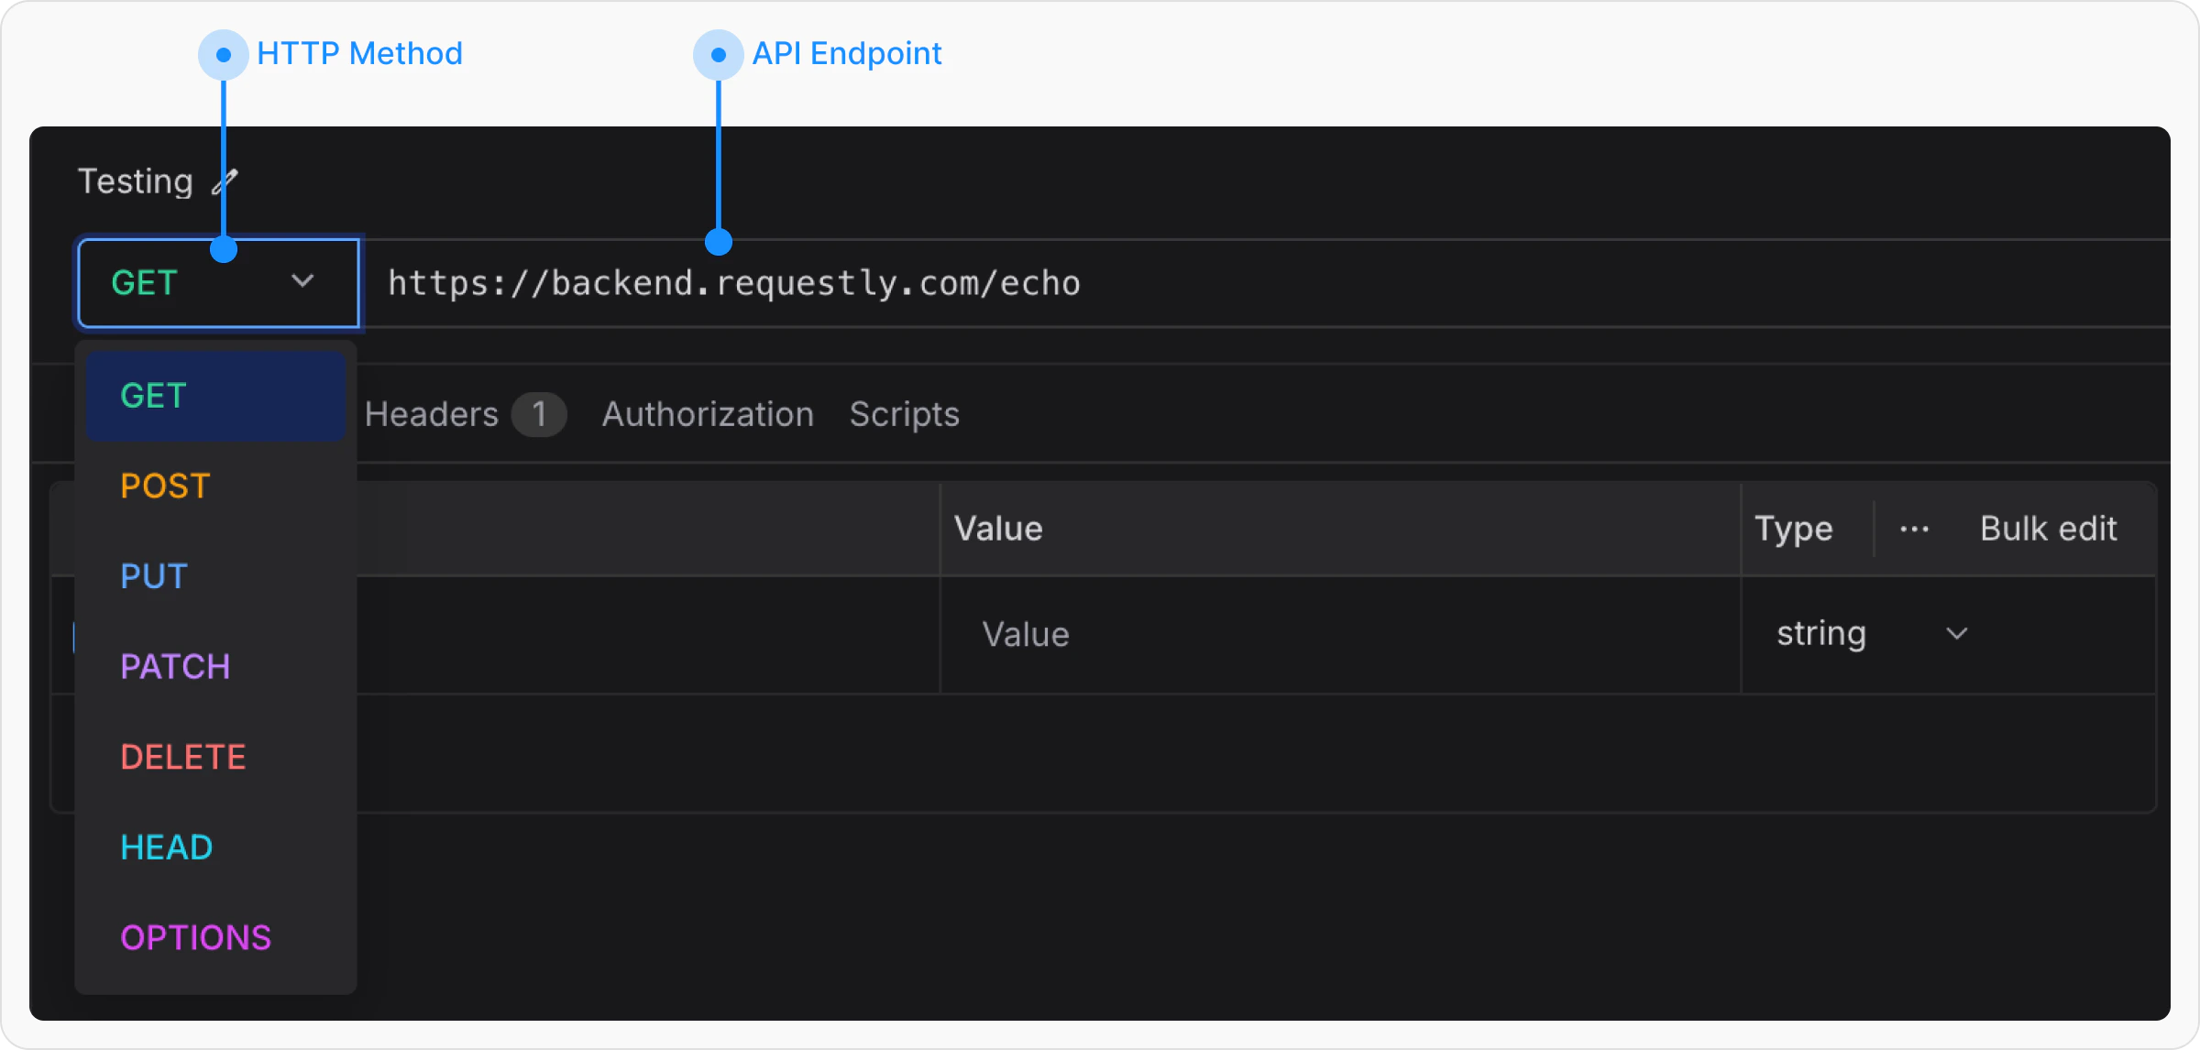This screenshot has width=2200, height=1050.
Task: Pick PUT in the method list
Action: point(154,576)
